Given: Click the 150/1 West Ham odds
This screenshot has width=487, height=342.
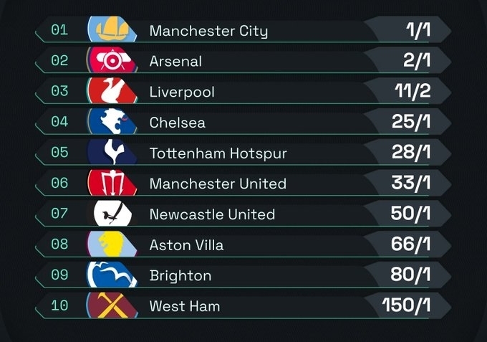Looking at the screenshot, I should [x=406, y=305].
